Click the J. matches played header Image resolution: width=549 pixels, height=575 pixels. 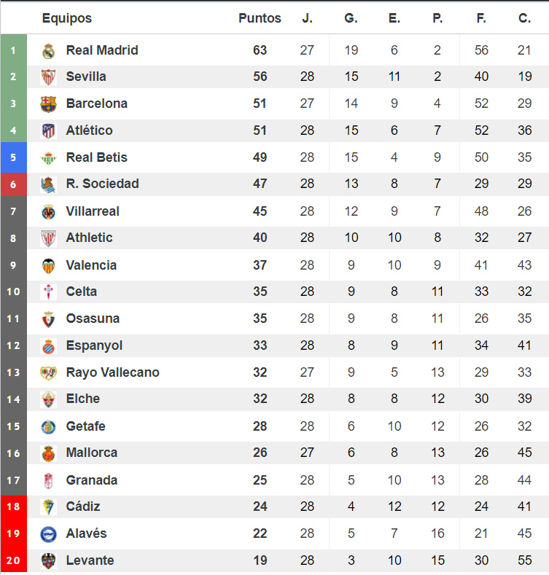pyautogui.click(x=307, y=18)
